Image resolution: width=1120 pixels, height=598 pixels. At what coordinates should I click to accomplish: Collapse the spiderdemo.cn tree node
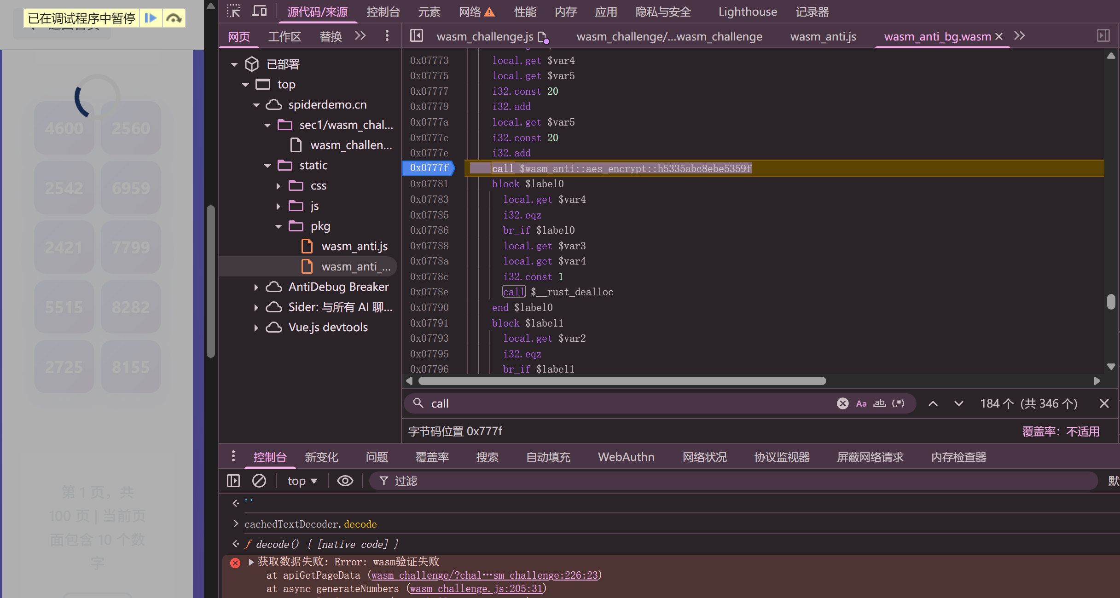coord(256,105)
